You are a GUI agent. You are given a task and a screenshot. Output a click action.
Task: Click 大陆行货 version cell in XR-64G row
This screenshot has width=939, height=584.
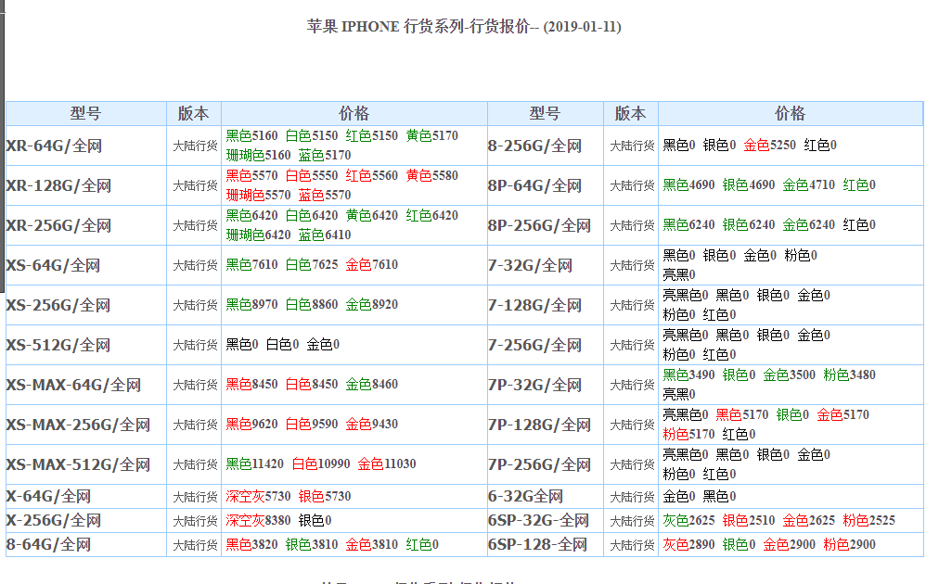pos(195,146)
